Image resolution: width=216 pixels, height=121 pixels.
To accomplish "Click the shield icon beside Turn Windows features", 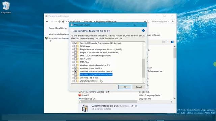I will click(46, 38).
